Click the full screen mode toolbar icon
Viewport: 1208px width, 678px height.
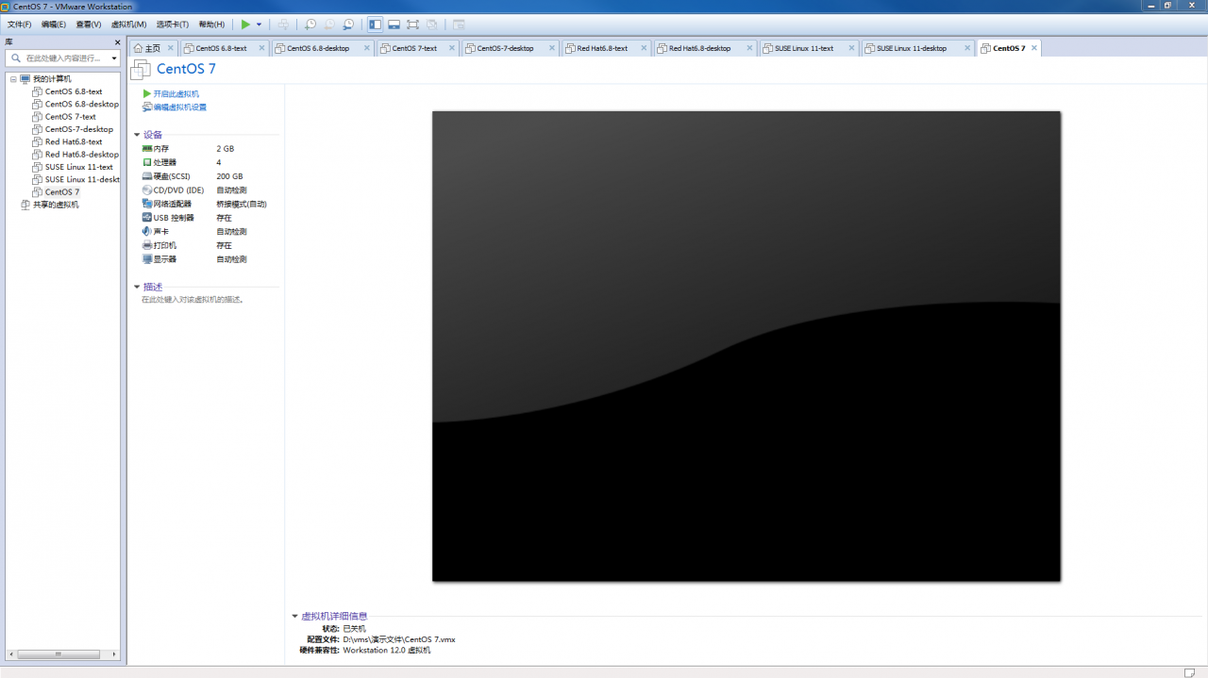pyautogui.click(x=412, y=25)
